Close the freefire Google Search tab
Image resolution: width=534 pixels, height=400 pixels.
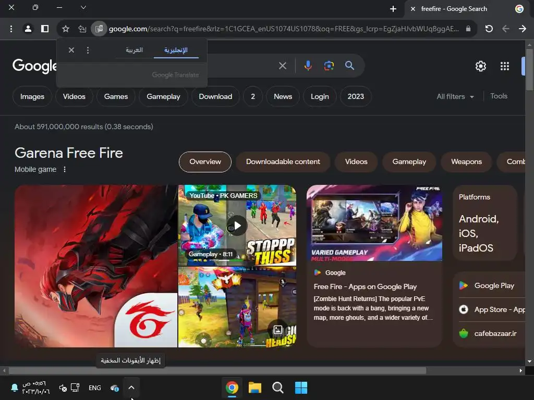point(413,9)
